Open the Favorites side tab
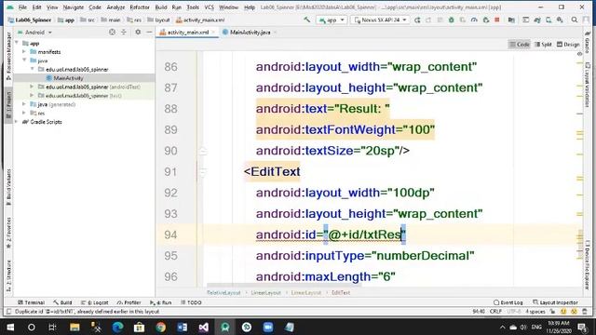The width and height of the screenshot is (596, 335). pyautogui.click(x=8, y=233)
